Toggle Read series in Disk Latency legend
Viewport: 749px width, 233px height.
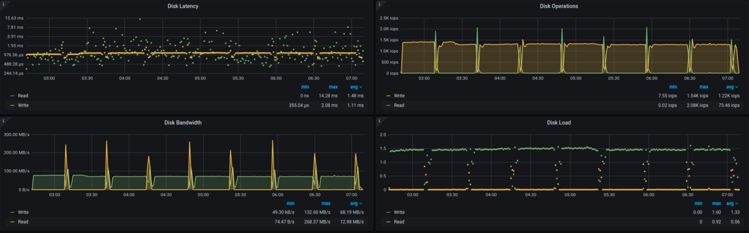(23, 96)
